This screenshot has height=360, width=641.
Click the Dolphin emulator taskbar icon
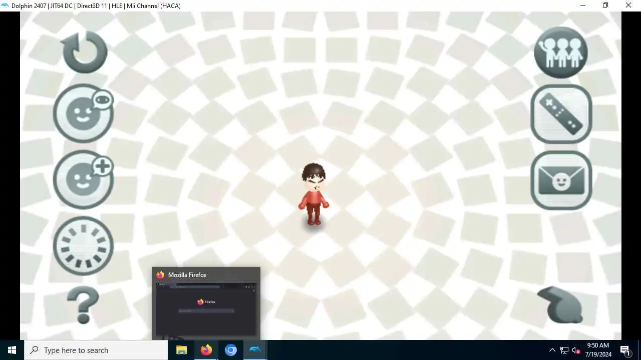click(255, 350)
